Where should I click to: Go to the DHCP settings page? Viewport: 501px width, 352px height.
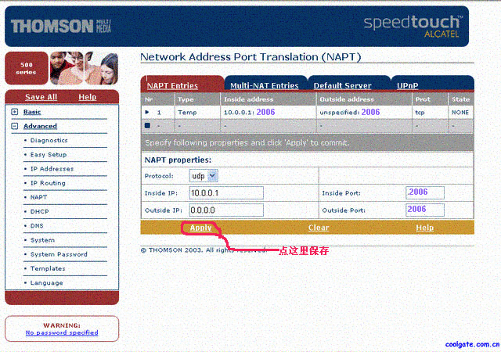click(39, 211)
